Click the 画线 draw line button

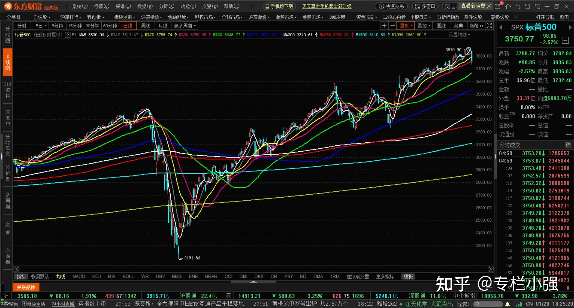[x=441, y=26]
